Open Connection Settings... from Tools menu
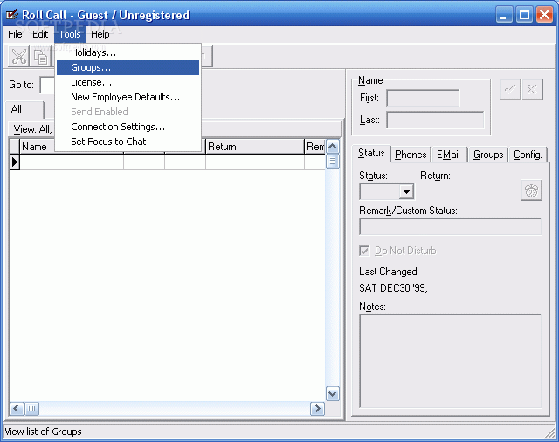The image size is (559, 442). click(128, 127)
